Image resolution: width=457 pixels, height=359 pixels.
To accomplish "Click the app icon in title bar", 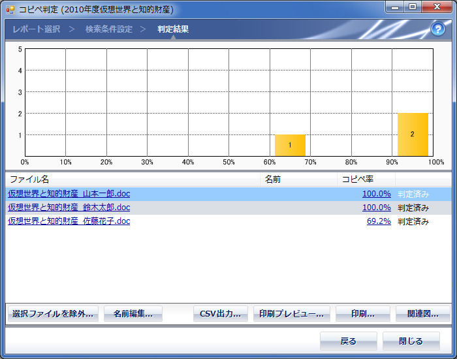I will tap(10, 10).
